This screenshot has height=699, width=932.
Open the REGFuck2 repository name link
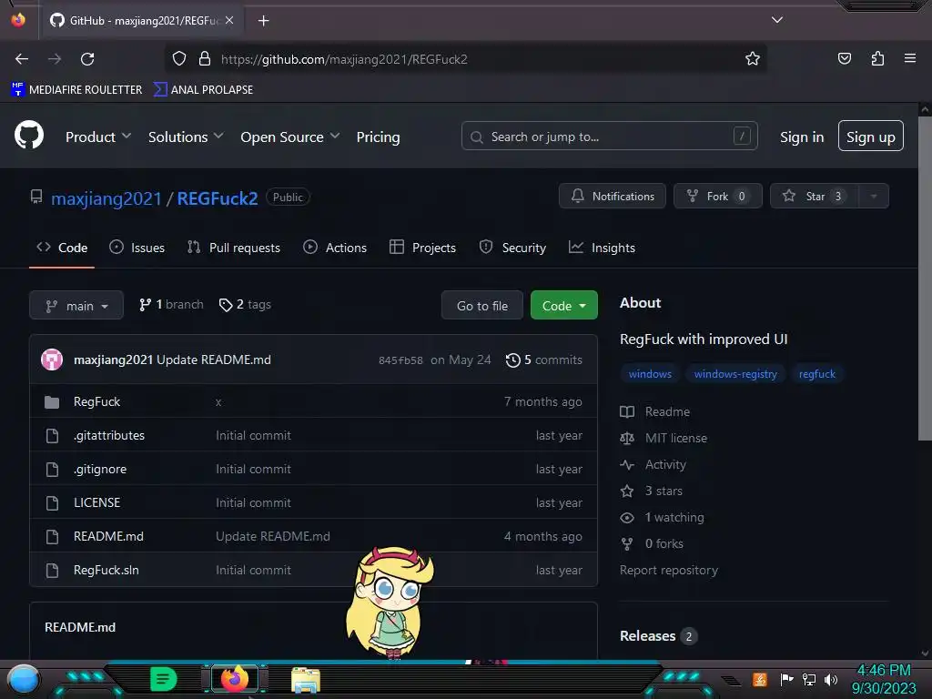point(218,198)
